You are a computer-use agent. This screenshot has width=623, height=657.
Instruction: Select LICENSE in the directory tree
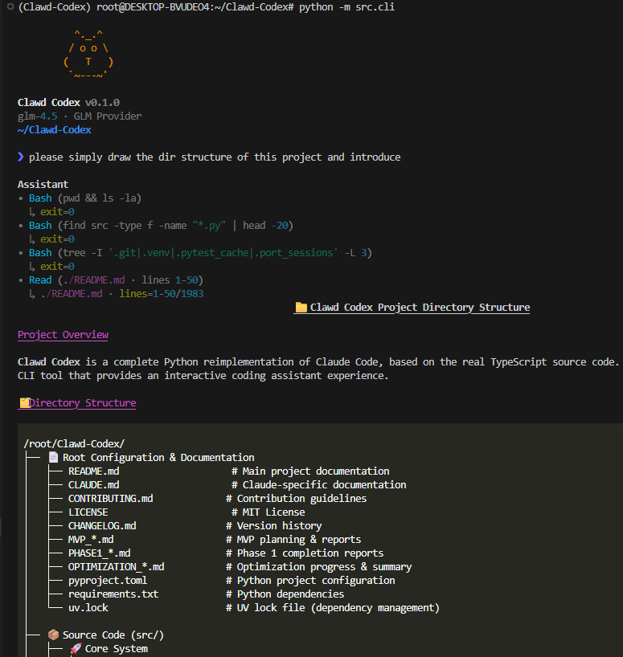(x=88, y=512)
